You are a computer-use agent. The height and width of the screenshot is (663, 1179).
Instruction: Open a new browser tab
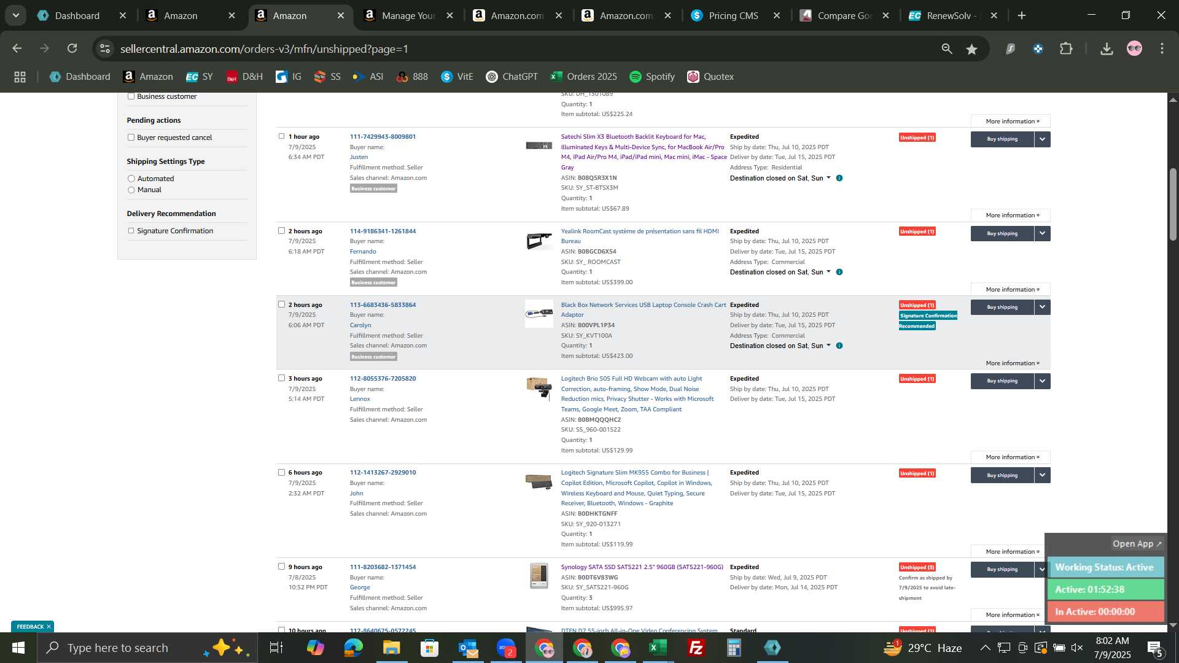point(1022,15)
